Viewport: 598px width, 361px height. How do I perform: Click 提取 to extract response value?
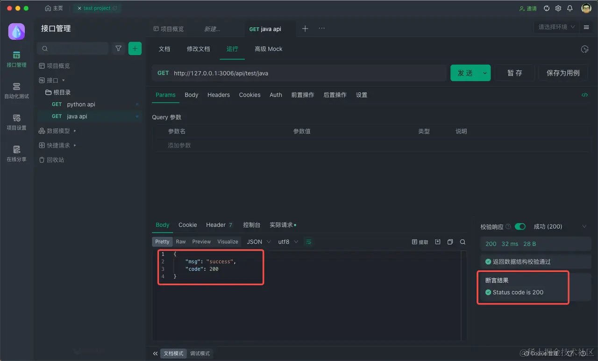[x=420, y=242]
